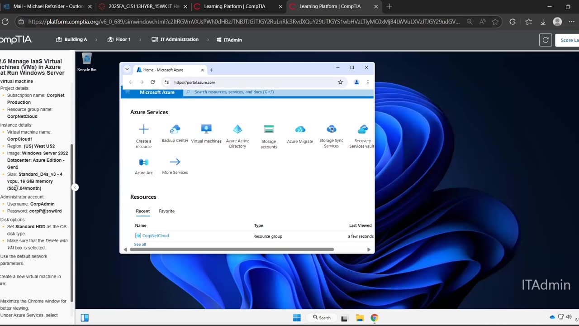Open a new Chrome tab in Azure window
The width and height of the screenshot is (579, 326).
pos(211,70)
